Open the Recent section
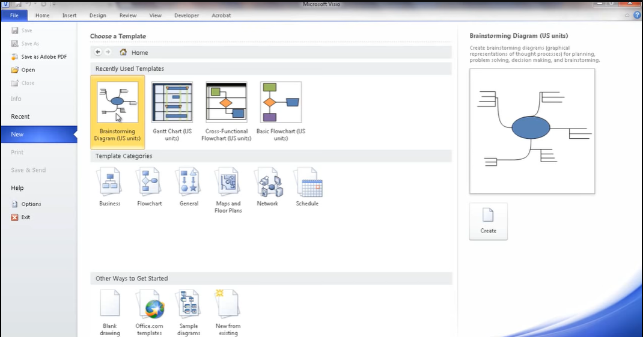643x337 pixels. tap(20, 117)
